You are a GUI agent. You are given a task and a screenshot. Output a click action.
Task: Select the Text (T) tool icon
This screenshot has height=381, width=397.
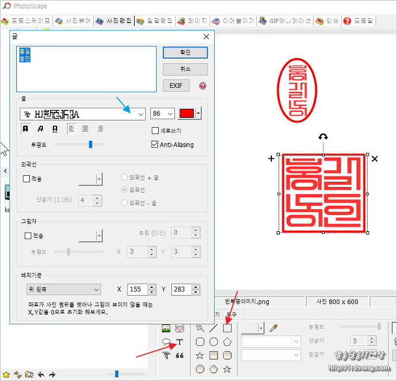pos(180,342)
